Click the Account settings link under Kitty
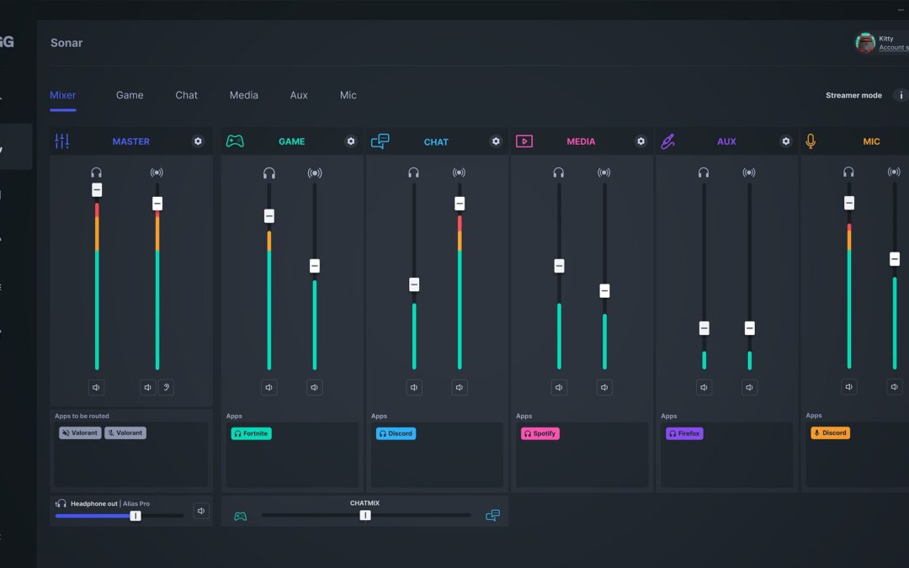Screen dimensions: 909x568 pyautogui.click(x=892, y=48)
